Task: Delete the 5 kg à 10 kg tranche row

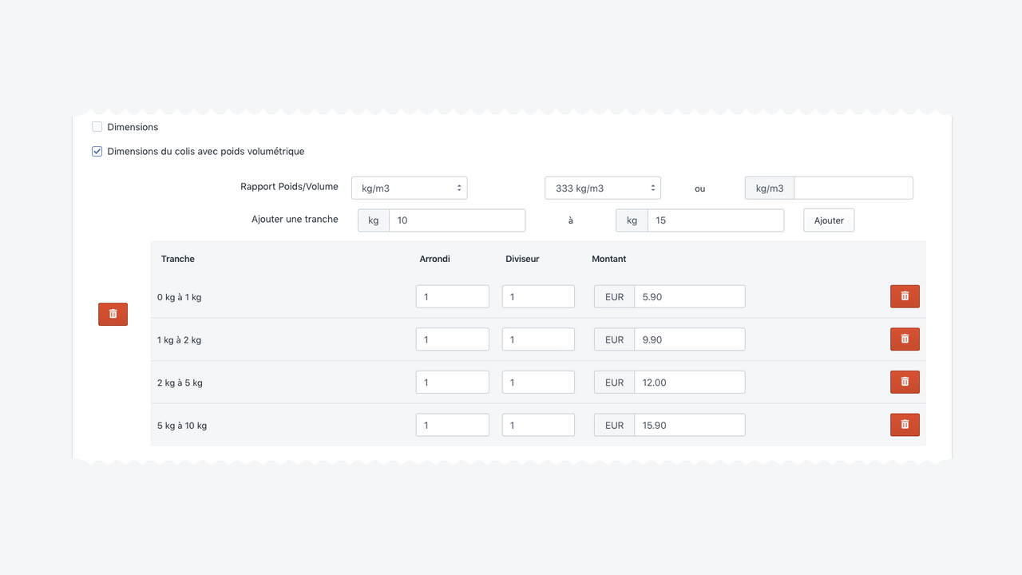Action: (x=905, y=425)
